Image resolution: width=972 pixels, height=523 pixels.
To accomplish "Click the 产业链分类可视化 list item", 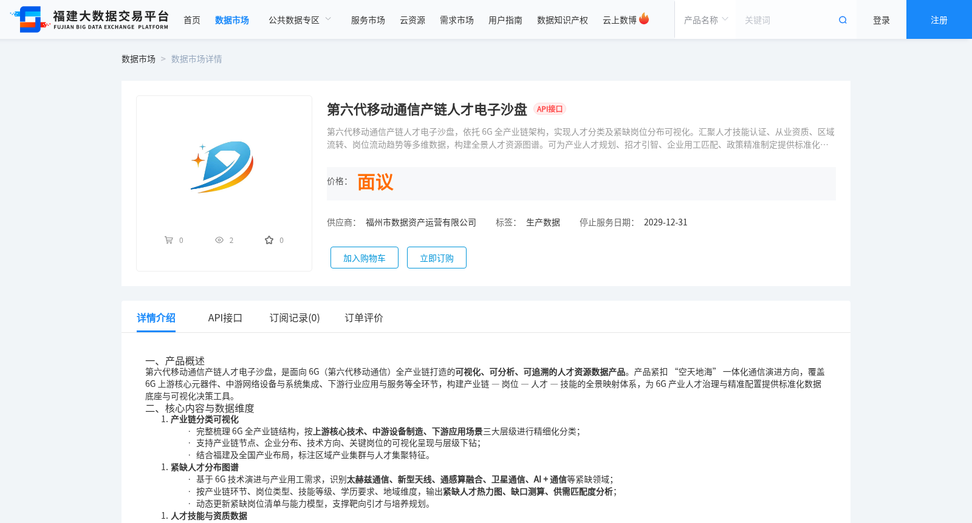I will [205, 420].
